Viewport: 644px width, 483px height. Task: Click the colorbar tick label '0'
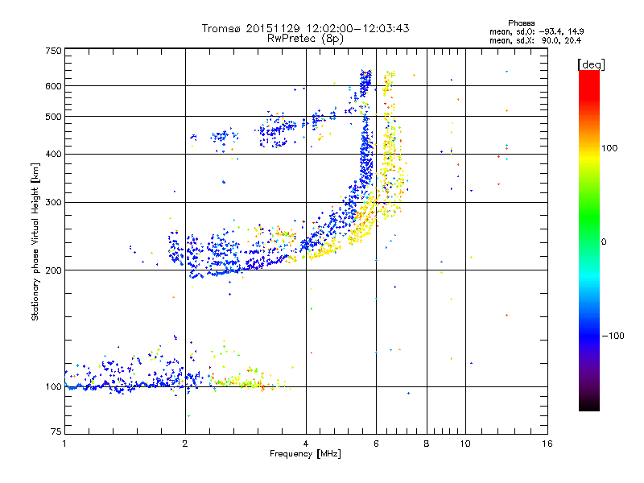pos(604,242)
